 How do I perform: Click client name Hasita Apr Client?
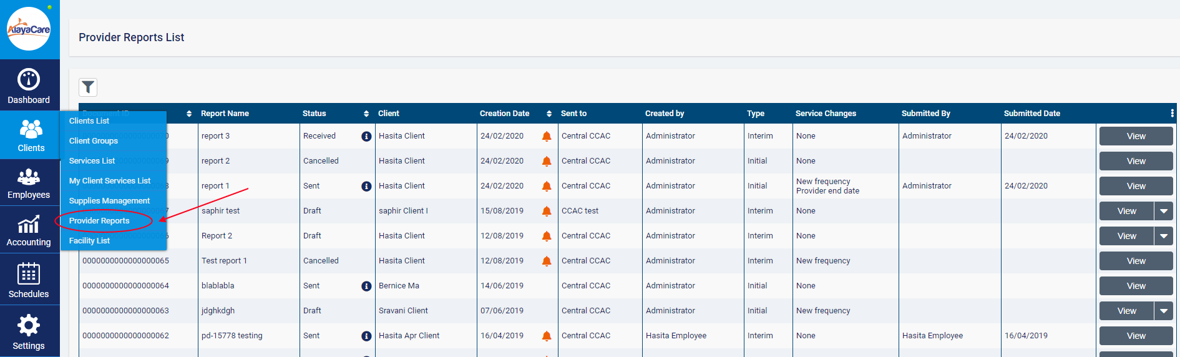pos(409,336)
